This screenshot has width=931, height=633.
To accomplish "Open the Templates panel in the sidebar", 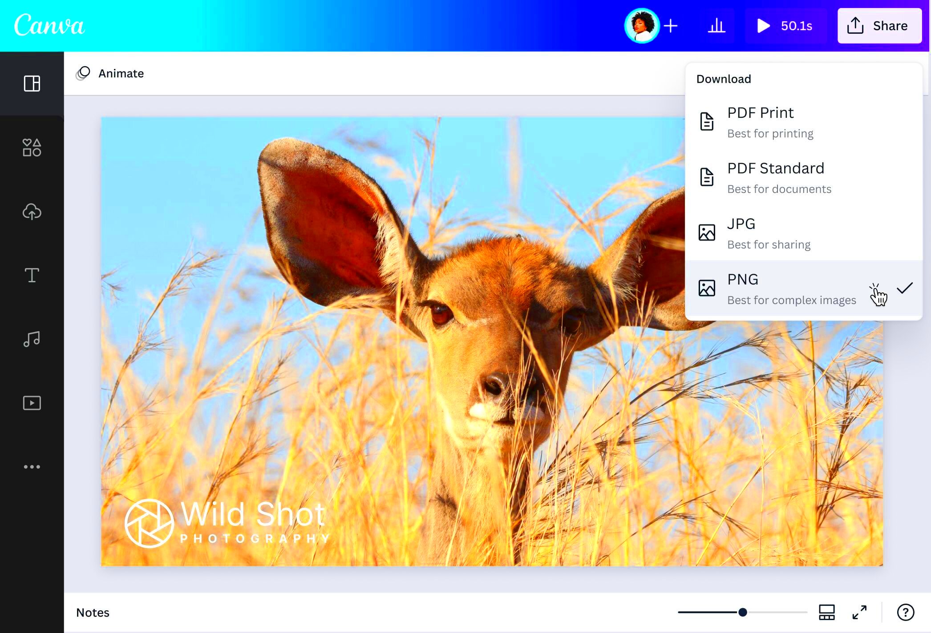I will [x=32, y=84].
